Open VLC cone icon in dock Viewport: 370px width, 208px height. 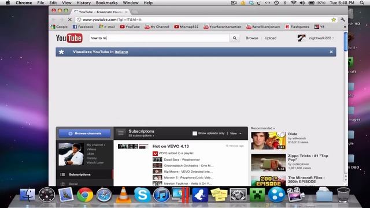pos(123,195)
